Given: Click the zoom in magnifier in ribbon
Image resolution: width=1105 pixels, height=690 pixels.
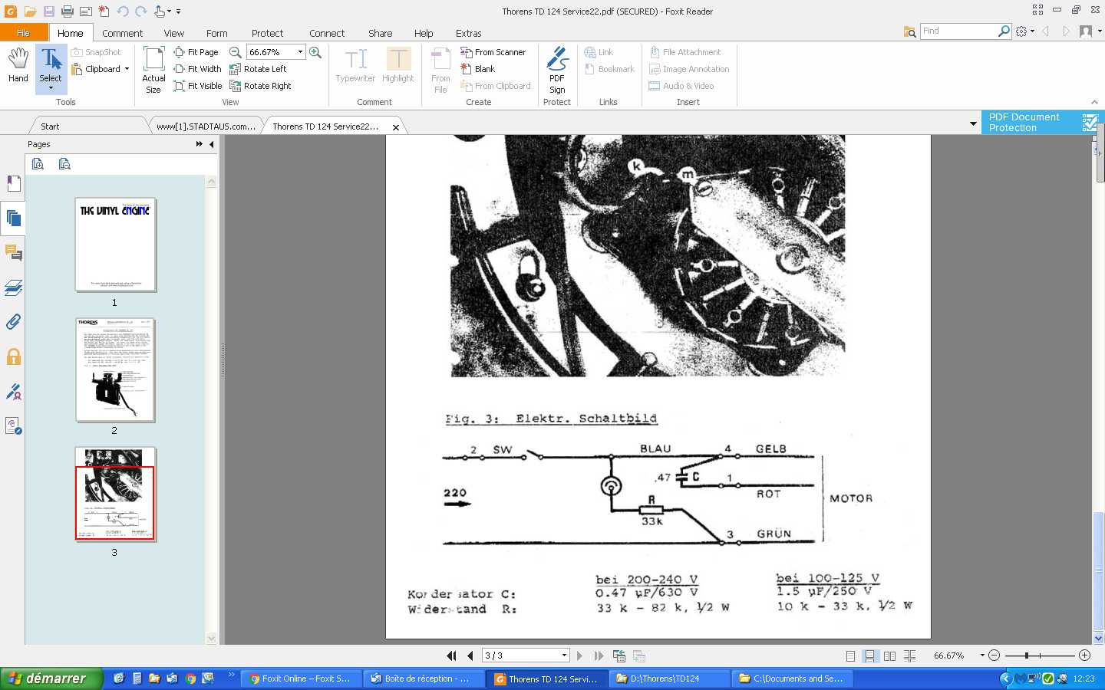Looking at the screenshot, I should coord(315,52).
